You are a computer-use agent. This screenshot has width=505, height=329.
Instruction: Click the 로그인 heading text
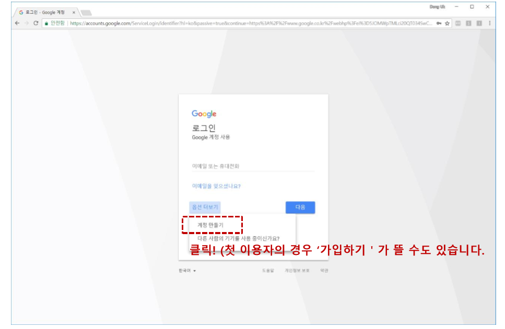point(204,128)
